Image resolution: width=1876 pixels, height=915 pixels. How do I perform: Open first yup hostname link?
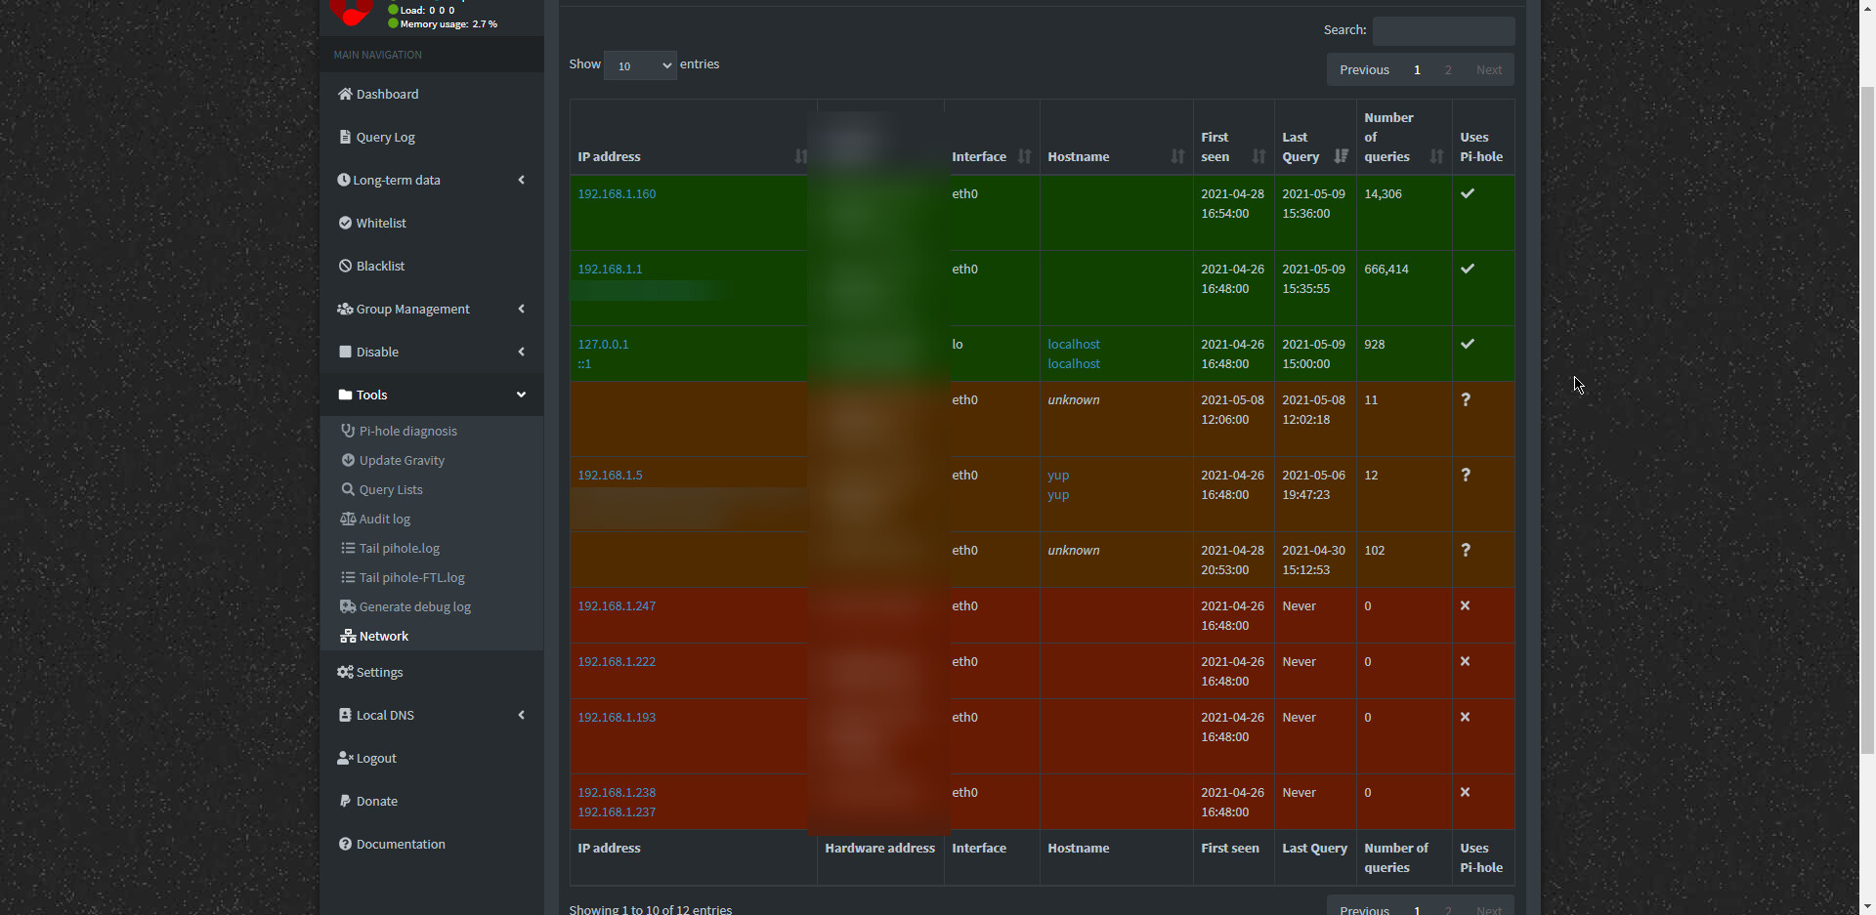coord(1058,475)
